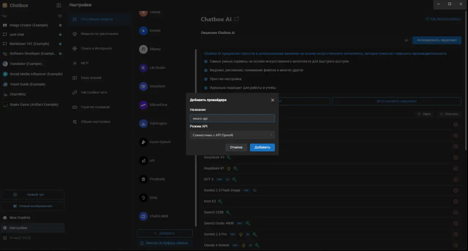This screenshot has width=468, height=251.
Task: Open the external link icon beside Chatbox AI
Action: [x=237, y=19]
